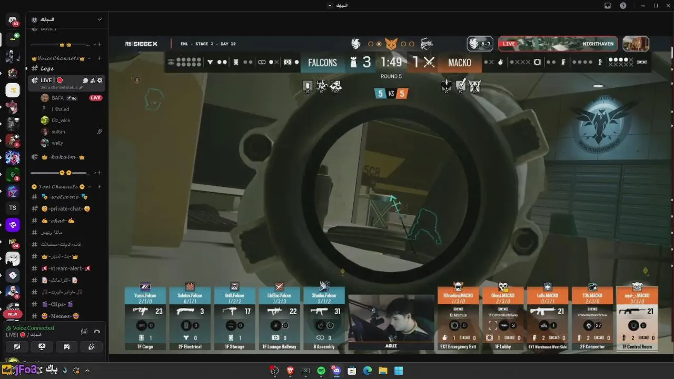674x379 pixels.
Task: Click the NIGHTHAVEN live match banner
Action: coord(558,44)
